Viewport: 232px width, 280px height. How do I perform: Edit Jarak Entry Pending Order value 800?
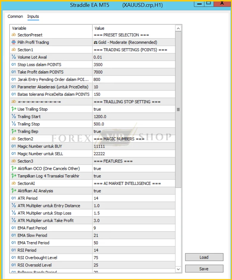click(134, 80)
